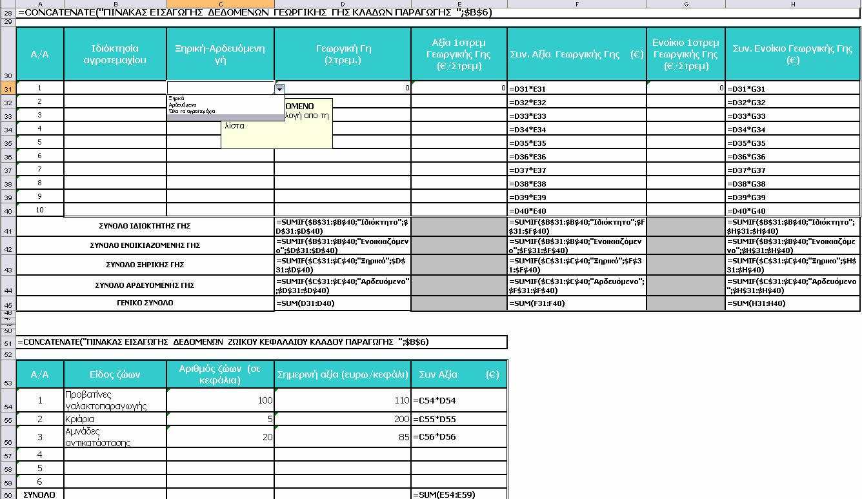The height and width of the screenshot is (499, 862).
Task: Click cell 'Αμνάδες αντικατάστασης'
Action: [x=115, y=437]
